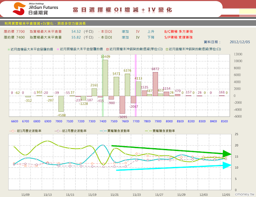256x197 pixels.
Task: Click the yellow subtitle in the gray banner
Action: (45, 24)
